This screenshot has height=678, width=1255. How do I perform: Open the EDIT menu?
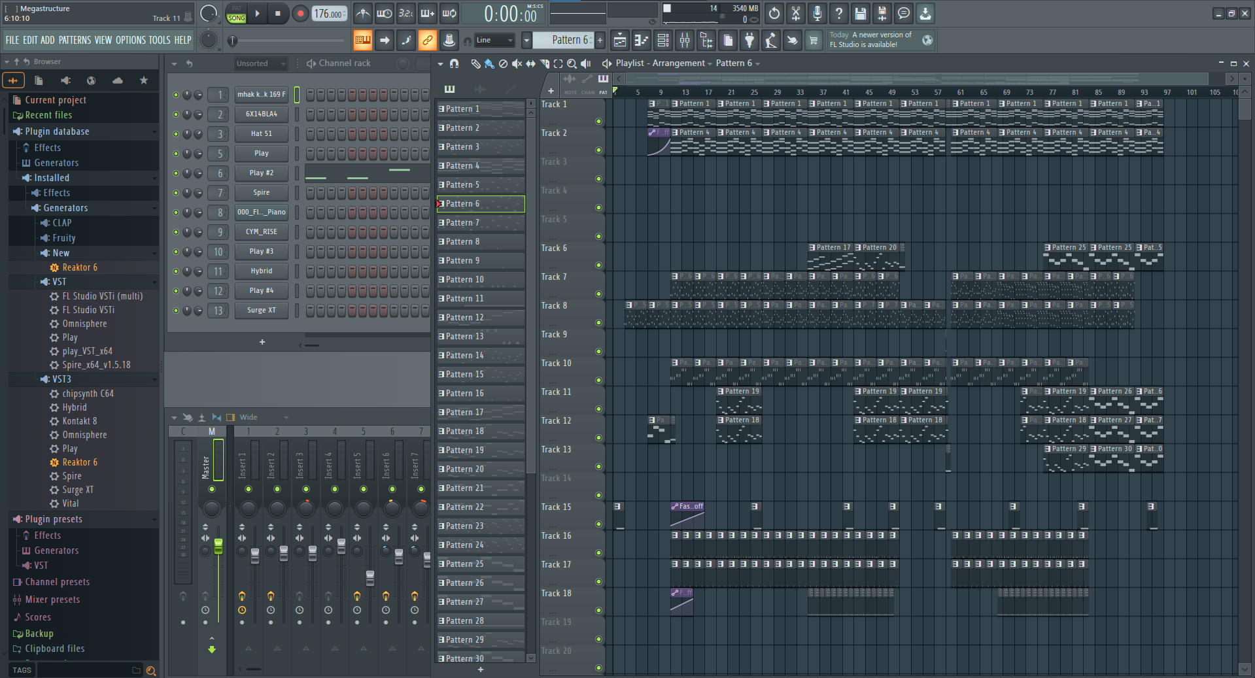click(x=30, y=40)
